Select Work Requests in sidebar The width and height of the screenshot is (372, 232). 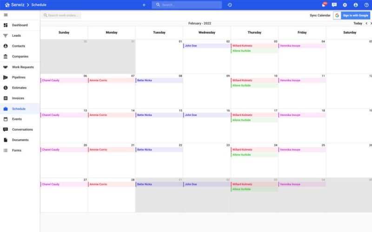coord(23,67)
